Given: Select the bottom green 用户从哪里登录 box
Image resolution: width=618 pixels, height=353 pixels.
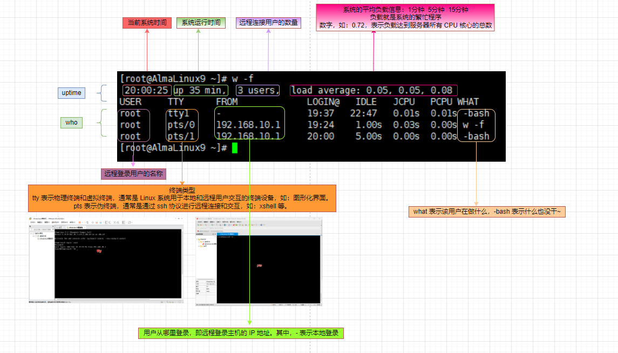Looking at the screenshot, I should [240, 333].
